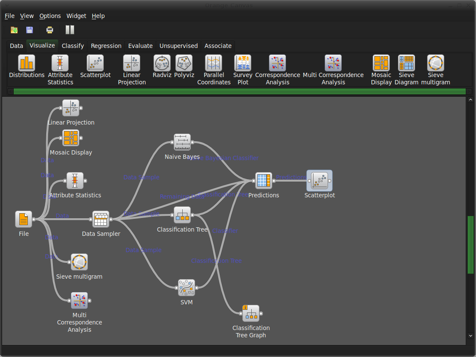The height and width of the screenshot is (357, 476).
Task: Click the print toolbar icon
Action: (50, 30)
